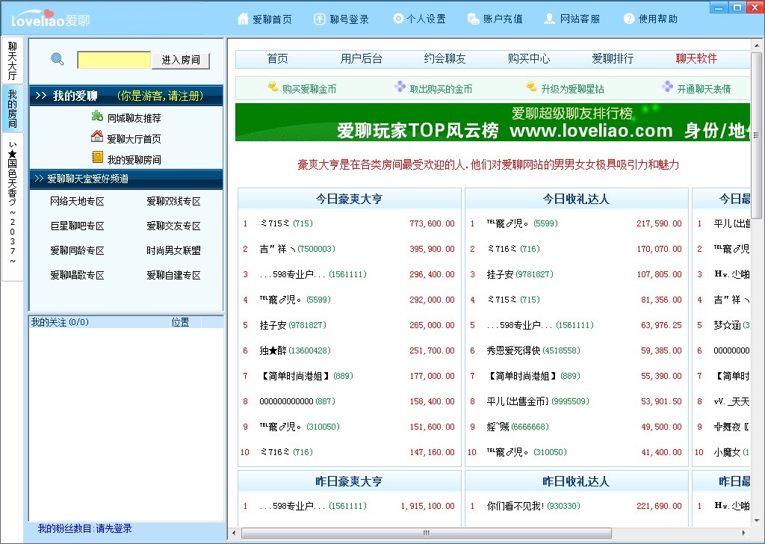
Task: Click the magnifier search icon
Action: point(58,60)
